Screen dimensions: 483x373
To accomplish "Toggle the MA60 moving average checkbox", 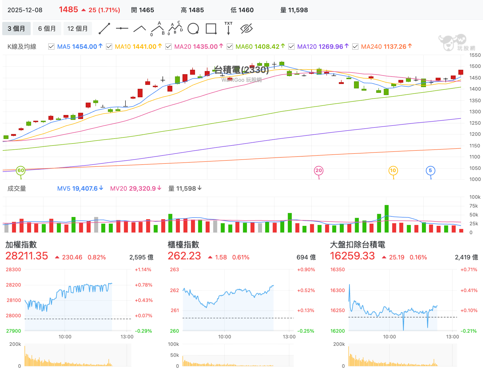I will click(x=230, y=47).
